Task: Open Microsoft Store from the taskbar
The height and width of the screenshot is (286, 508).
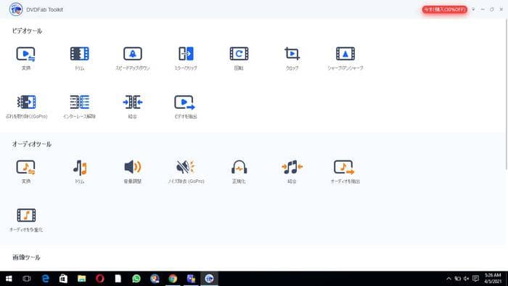Action: point(64,279)
